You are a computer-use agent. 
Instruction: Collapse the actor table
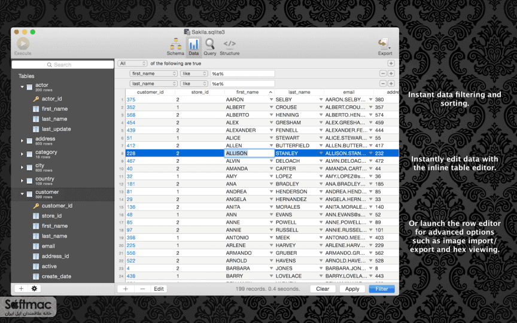[x=22, y=87]
